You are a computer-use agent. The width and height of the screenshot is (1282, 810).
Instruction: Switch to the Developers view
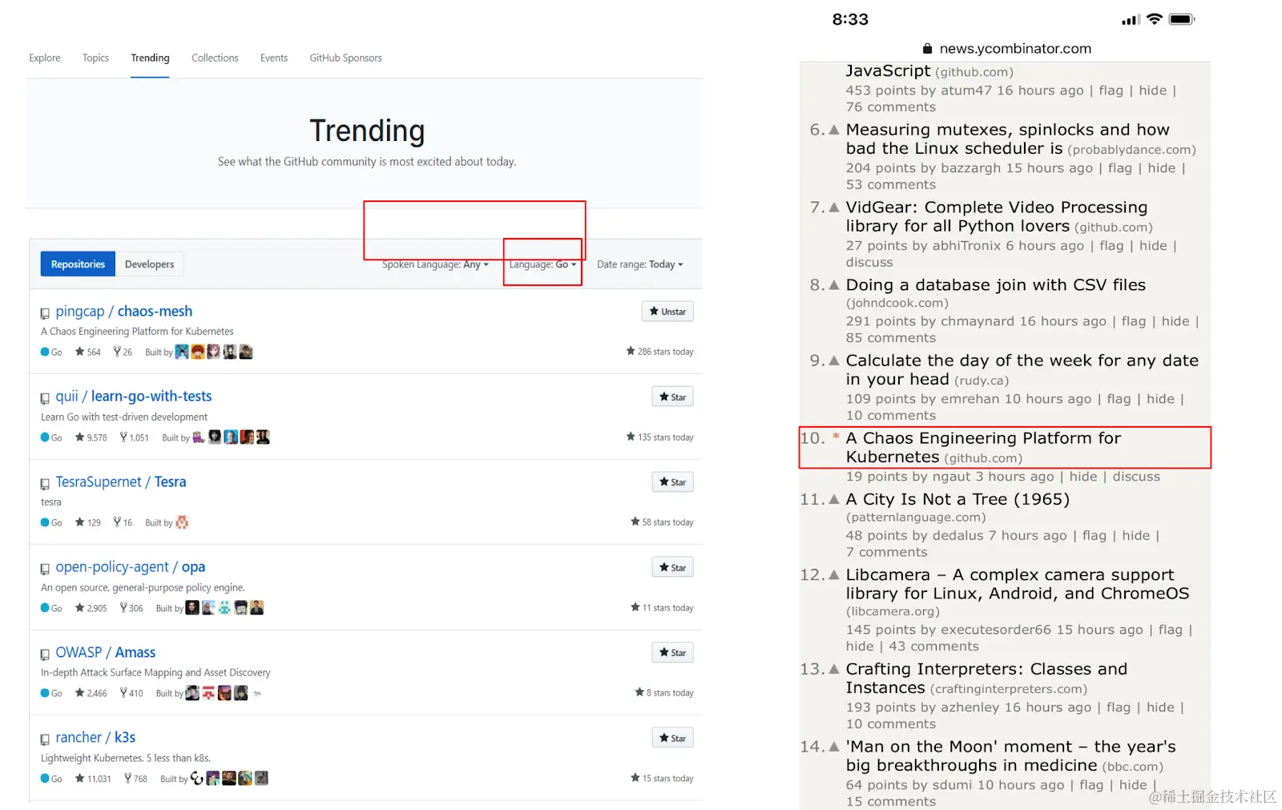[x=149, y=264]
